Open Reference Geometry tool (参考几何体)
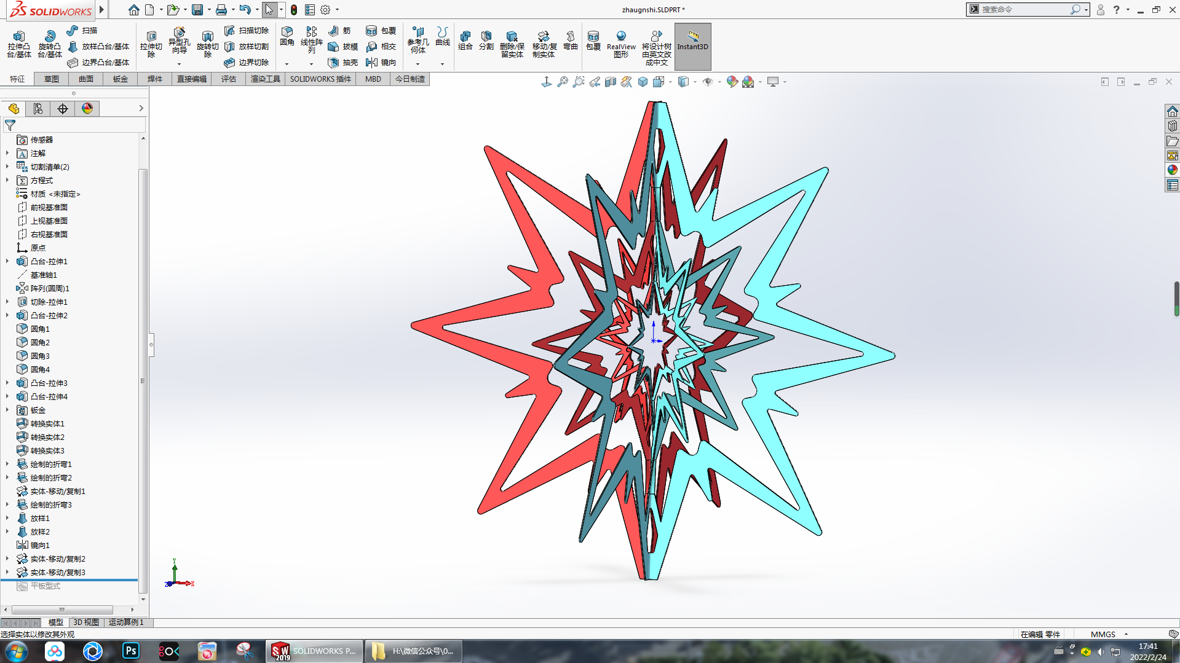 [418, 40]
